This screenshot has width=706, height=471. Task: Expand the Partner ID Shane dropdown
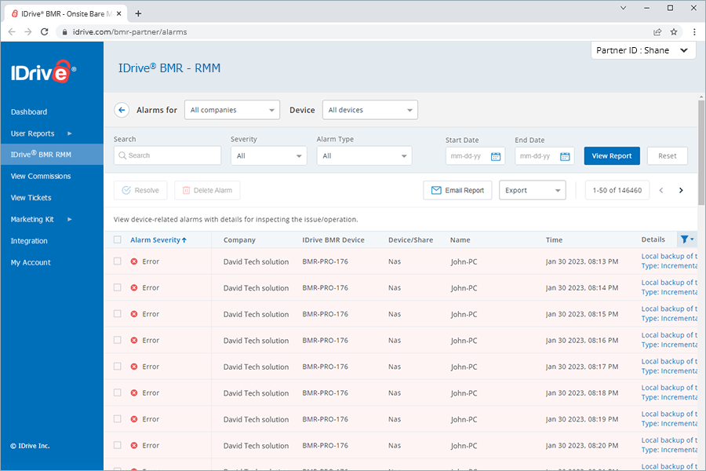tap(643, 50)
